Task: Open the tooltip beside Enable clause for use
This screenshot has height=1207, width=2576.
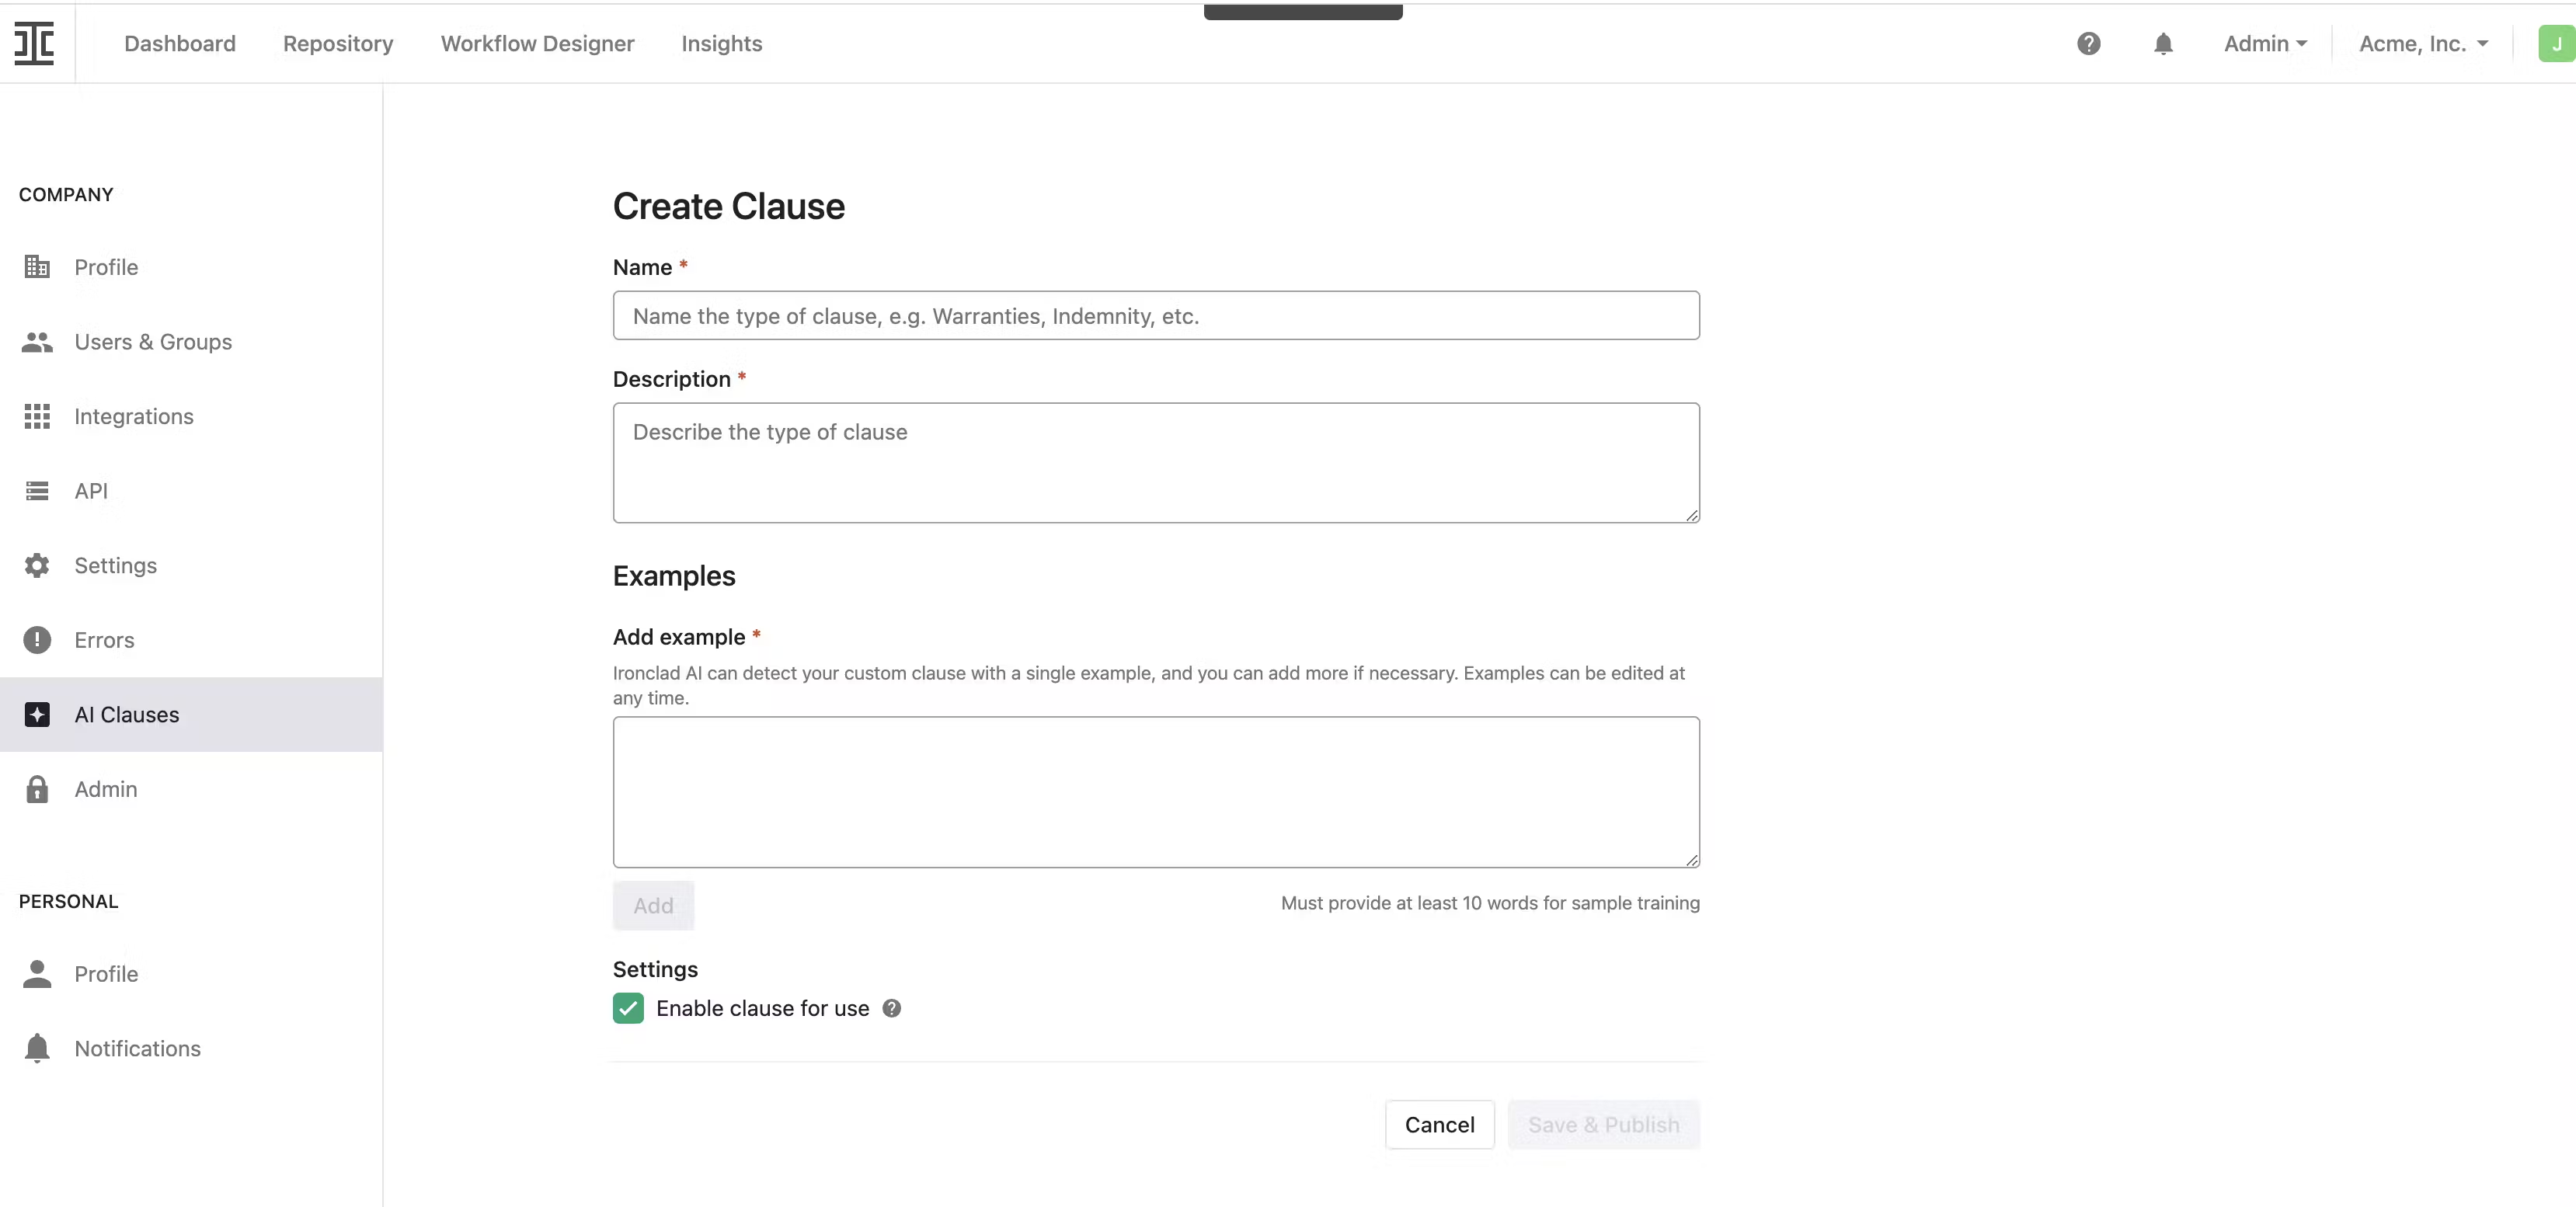Action: click(x=891, y=1008)
